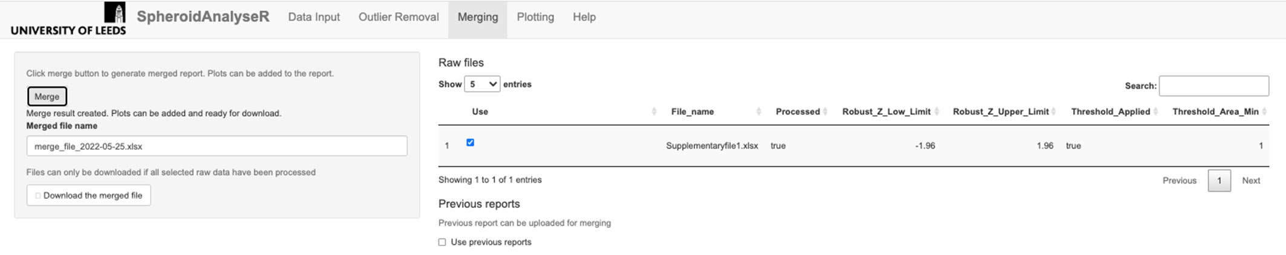The height and width of the screenshot is (255, 1286).
Task: Sort by Processed column arrows
Action: (x=826, y=112)
